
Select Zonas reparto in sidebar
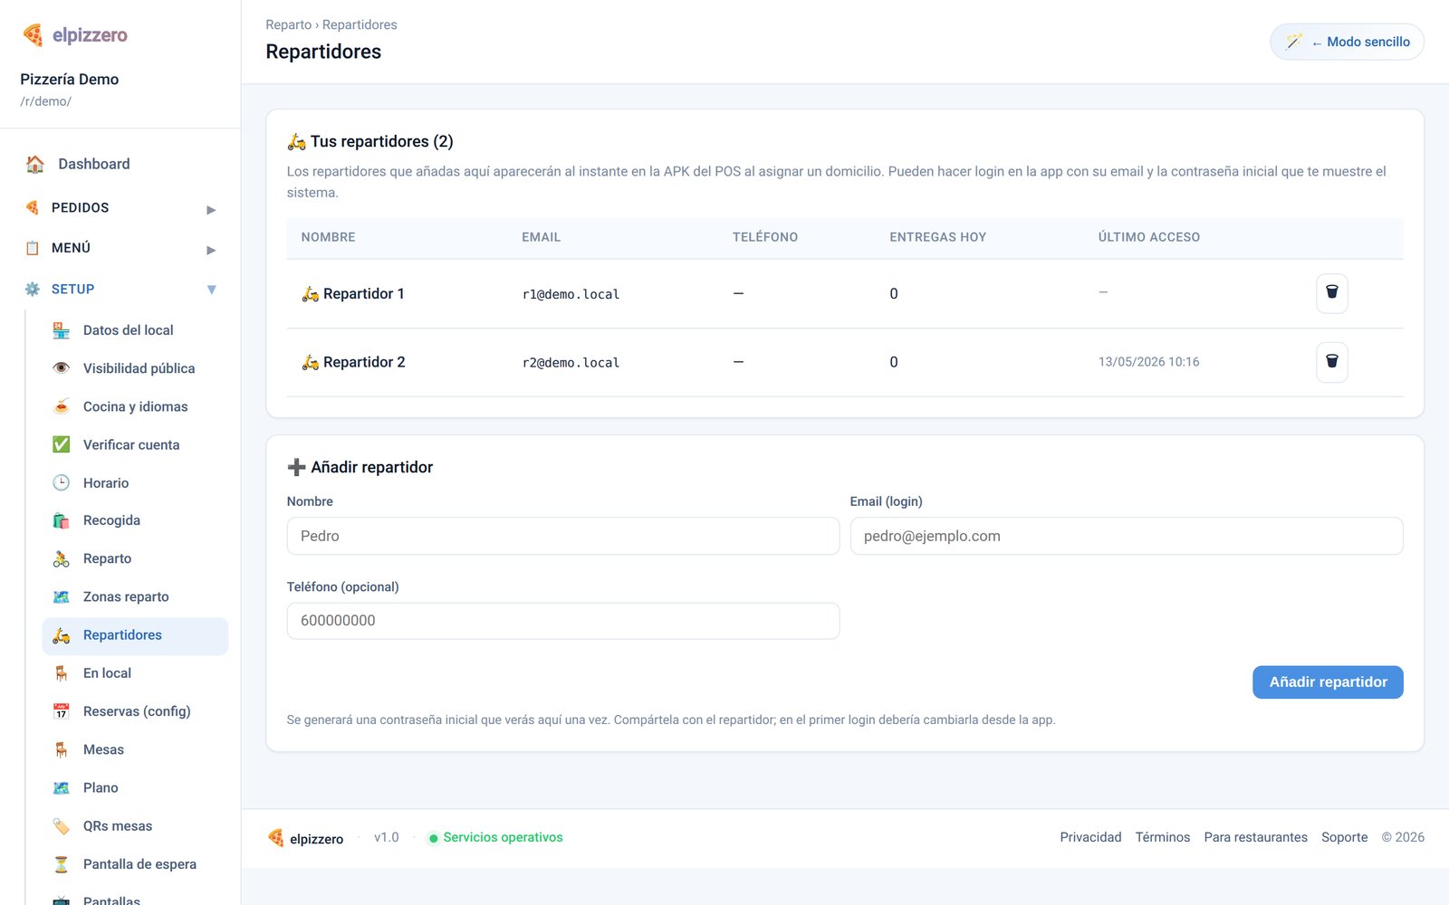click(x=135, y=596)
